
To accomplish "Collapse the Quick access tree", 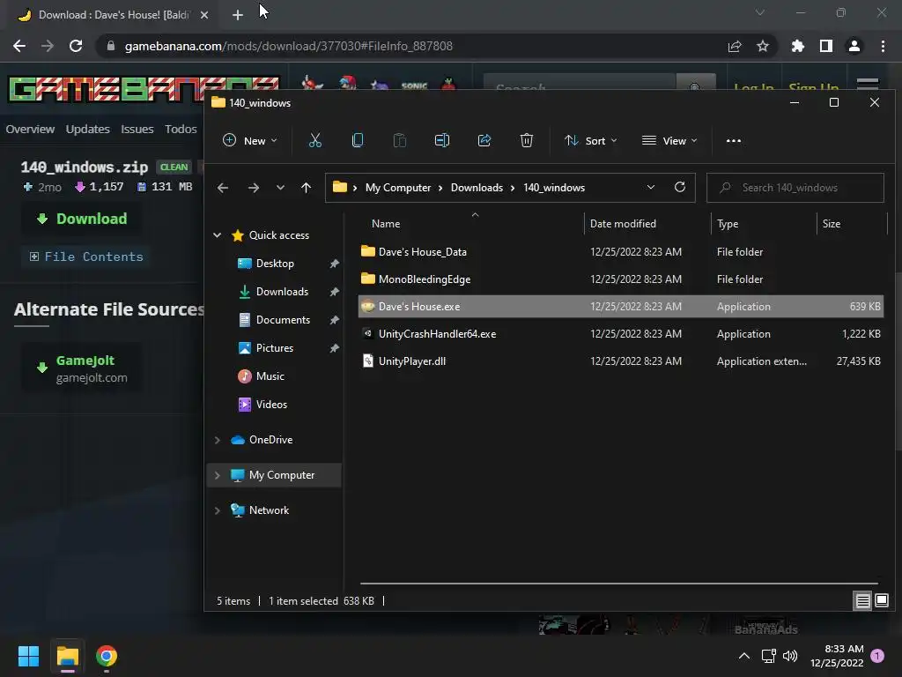I will [218, 234].
